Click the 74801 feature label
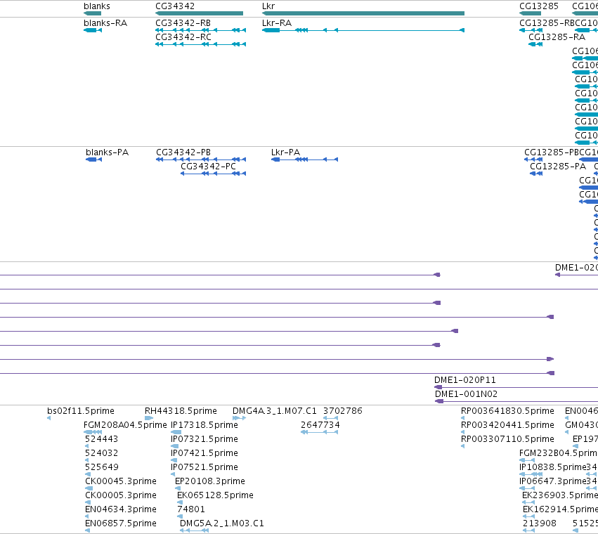Image resolution: width=598 pixels, height=534 pixels. coord(191,509)
